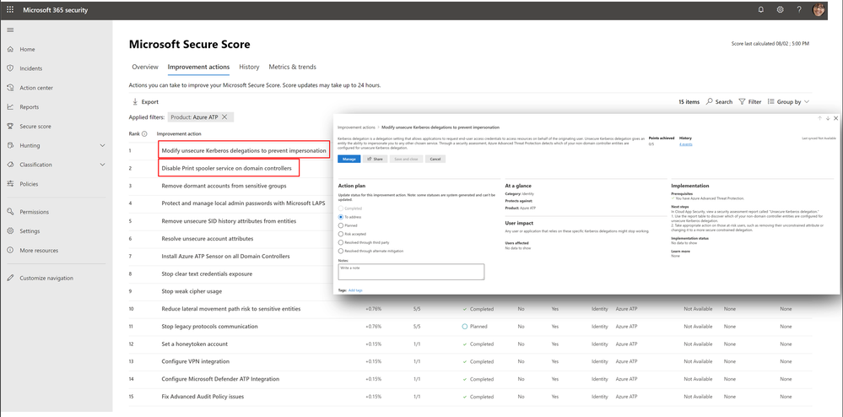
Task: Click the Share button in flyout
Action: coord(375,160)
